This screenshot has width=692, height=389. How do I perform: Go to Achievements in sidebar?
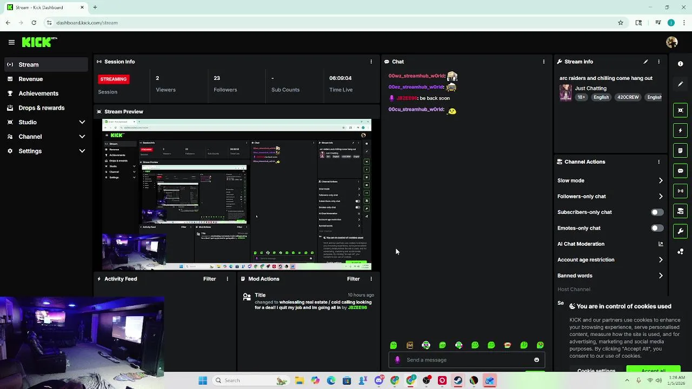[46, 93]
